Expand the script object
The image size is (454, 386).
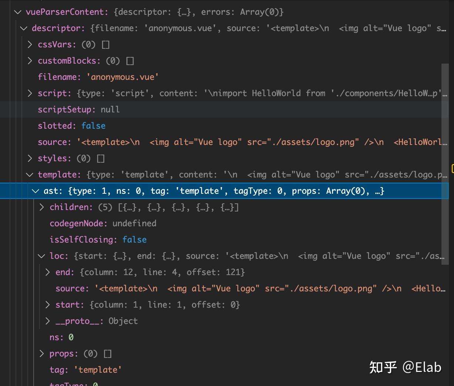tap(30, 93)
